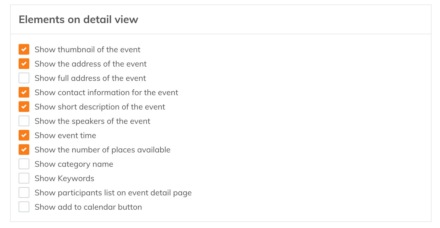Click the 'Show category name' label text

click(74, 164)
